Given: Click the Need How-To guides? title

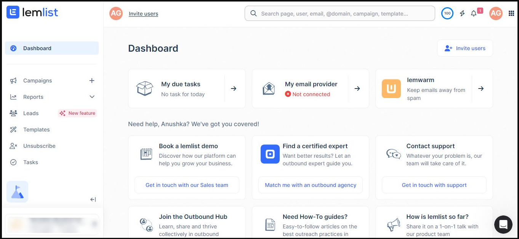Looking at the screenshot, I should 315,217.
